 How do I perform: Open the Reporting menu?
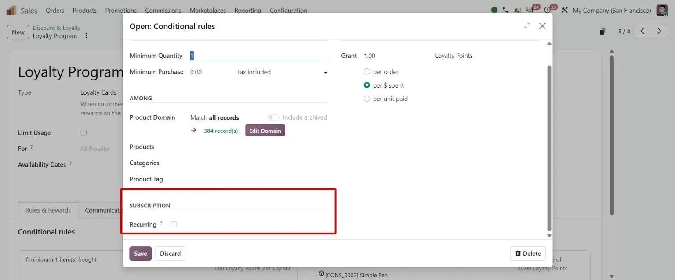(248, 10)
